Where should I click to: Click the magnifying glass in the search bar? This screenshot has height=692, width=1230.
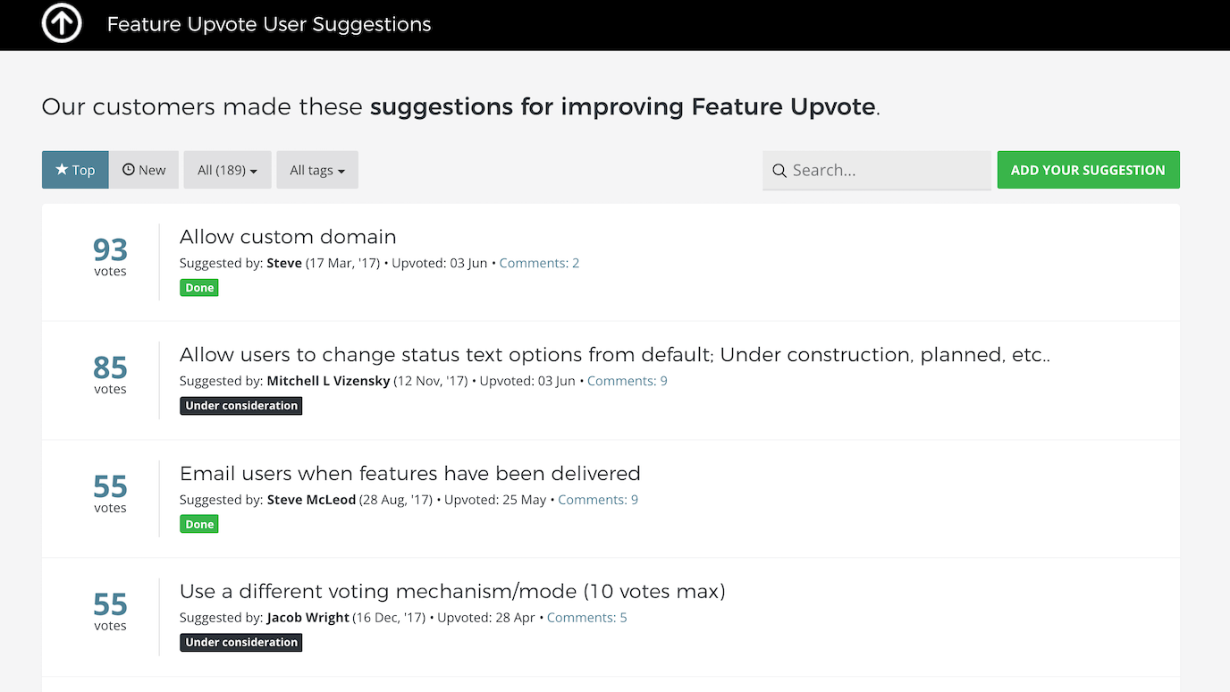(x=779, y=170)
